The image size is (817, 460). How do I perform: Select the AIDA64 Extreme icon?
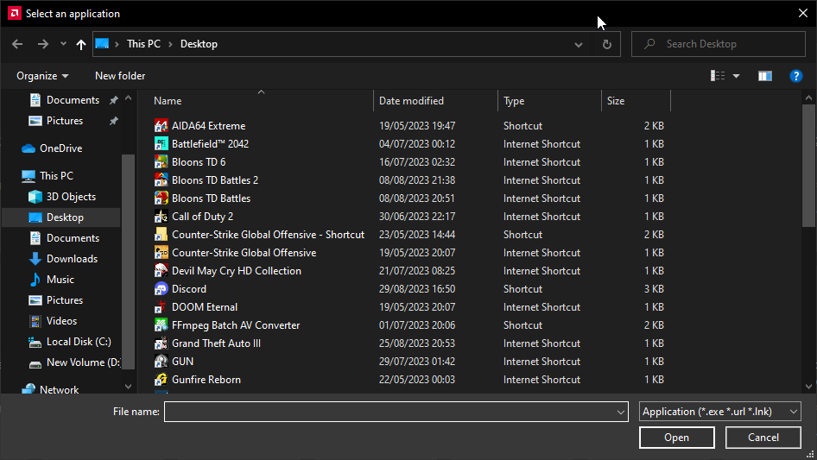(x=161, y=126)
